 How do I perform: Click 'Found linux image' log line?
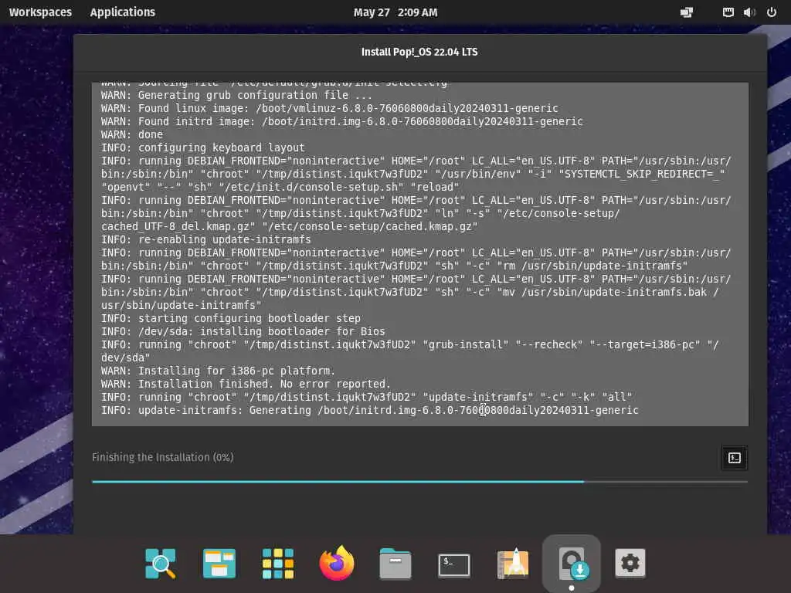(x=329, y=108)
